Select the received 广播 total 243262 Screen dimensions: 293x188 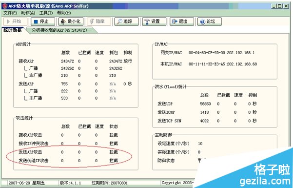[x=67, y=68]
